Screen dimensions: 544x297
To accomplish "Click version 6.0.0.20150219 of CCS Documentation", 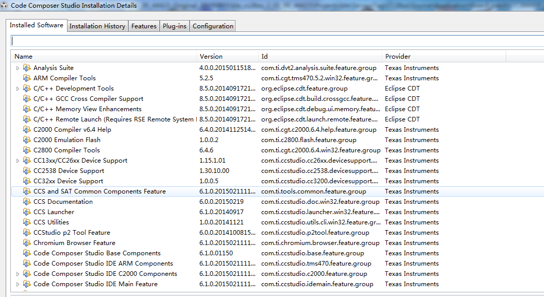I will pos(222,202).
